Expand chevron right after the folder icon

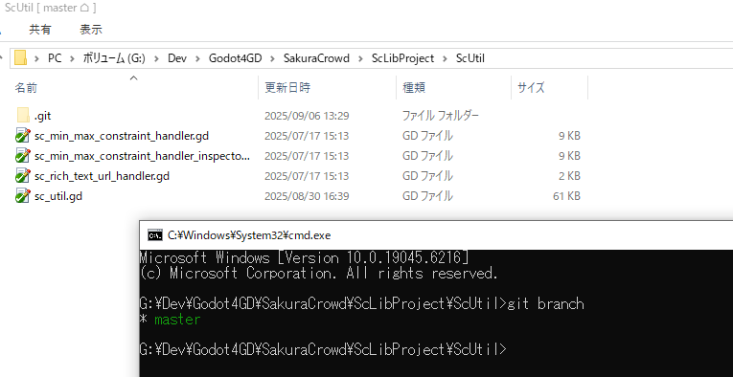[x=37, y=58]
